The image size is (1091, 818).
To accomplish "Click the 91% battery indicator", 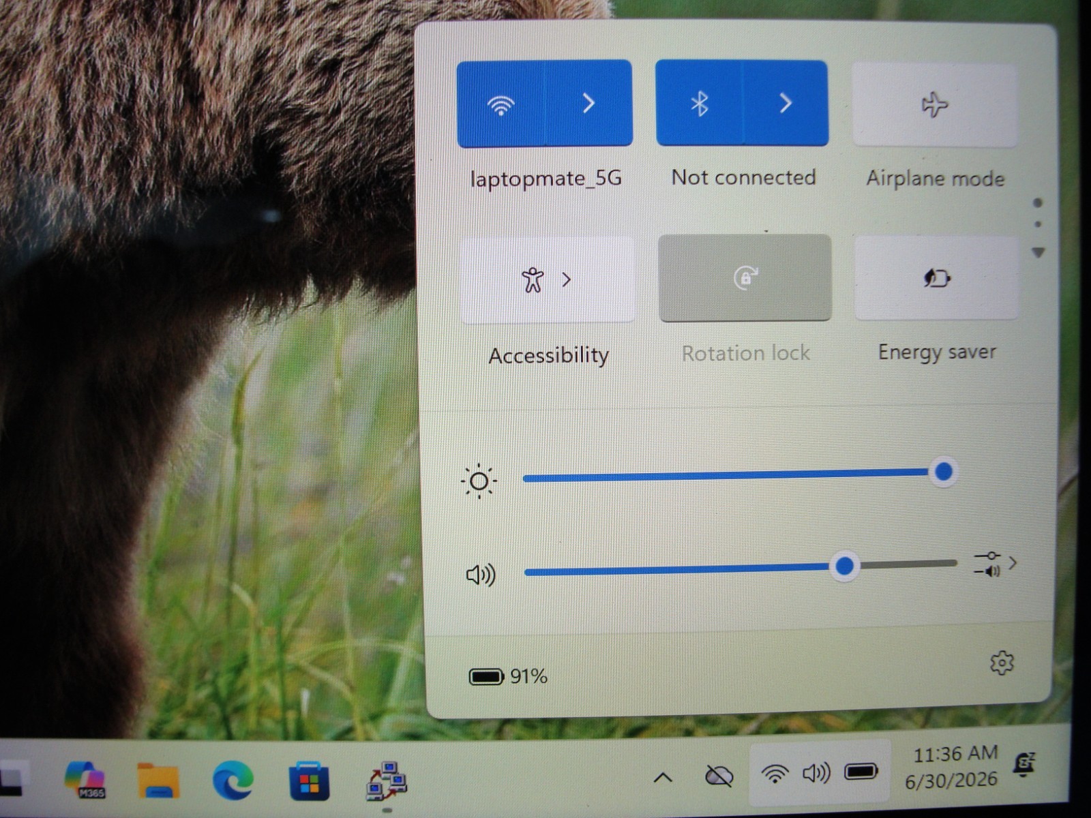I will [x=508, y=676].
